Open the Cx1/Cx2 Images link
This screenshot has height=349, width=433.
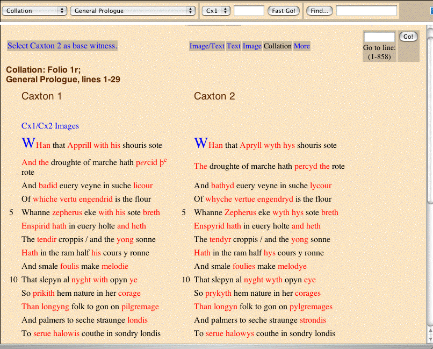pyautogui.click(x=50, y=126)
